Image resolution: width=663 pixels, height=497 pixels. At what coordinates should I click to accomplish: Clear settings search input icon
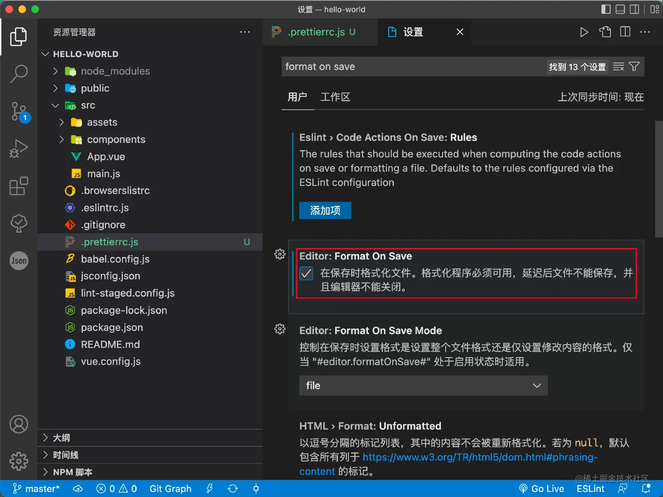point(618,67)
